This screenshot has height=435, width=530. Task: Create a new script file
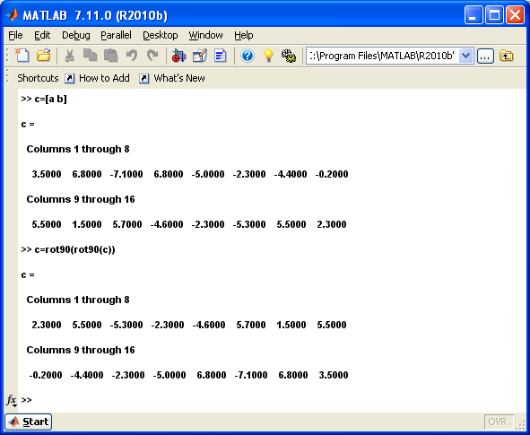click(x=22, y=56)
